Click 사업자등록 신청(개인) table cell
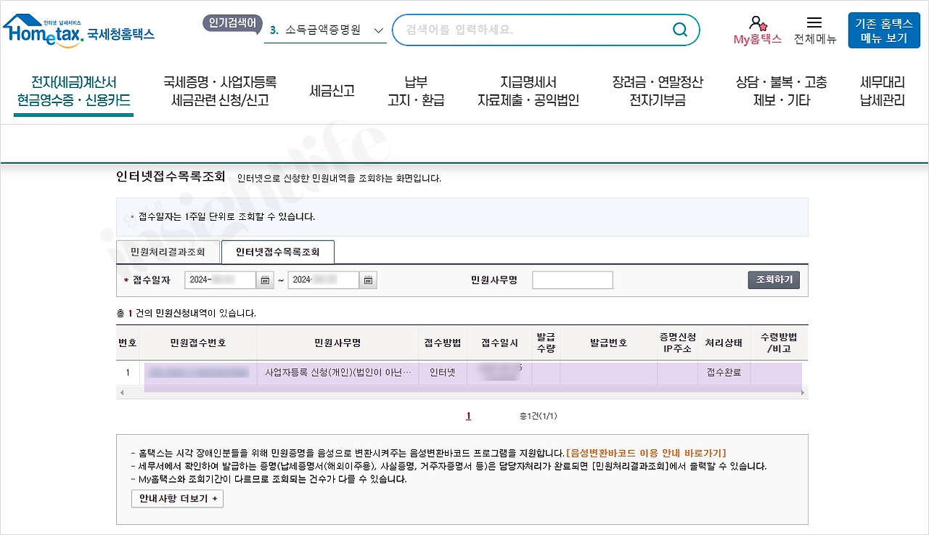Image resolution: width=929 pixels, height=535 pixels. [x=337, y=373]
